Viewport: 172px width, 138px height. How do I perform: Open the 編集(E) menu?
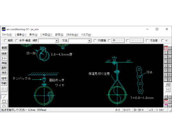pyautogui.click(x=21, y=34)
